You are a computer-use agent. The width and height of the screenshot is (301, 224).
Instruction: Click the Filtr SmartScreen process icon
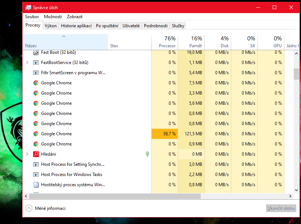pos(36,73)
